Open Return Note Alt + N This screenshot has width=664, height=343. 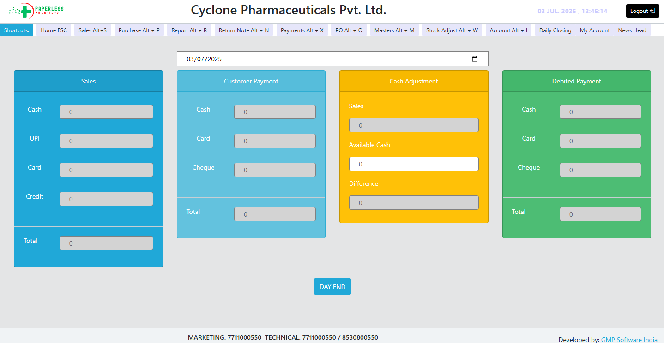pos(243,30)
